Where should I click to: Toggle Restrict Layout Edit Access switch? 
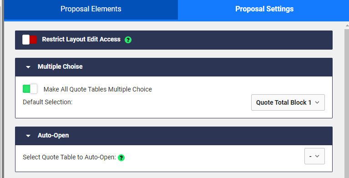(30, 40)
